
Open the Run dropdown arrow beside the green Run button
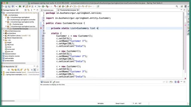[x=45, y=7]
